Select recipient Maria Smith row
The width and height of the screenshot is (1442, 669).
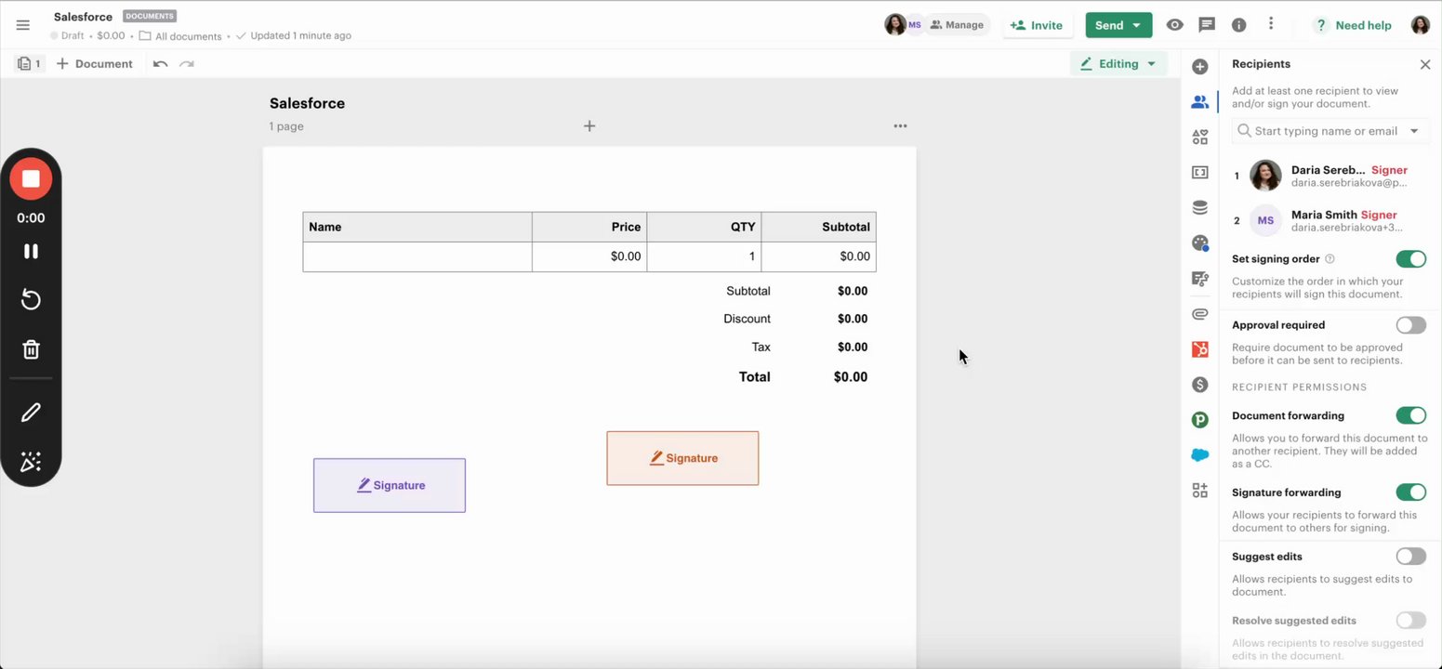(x=1330, y=220)
